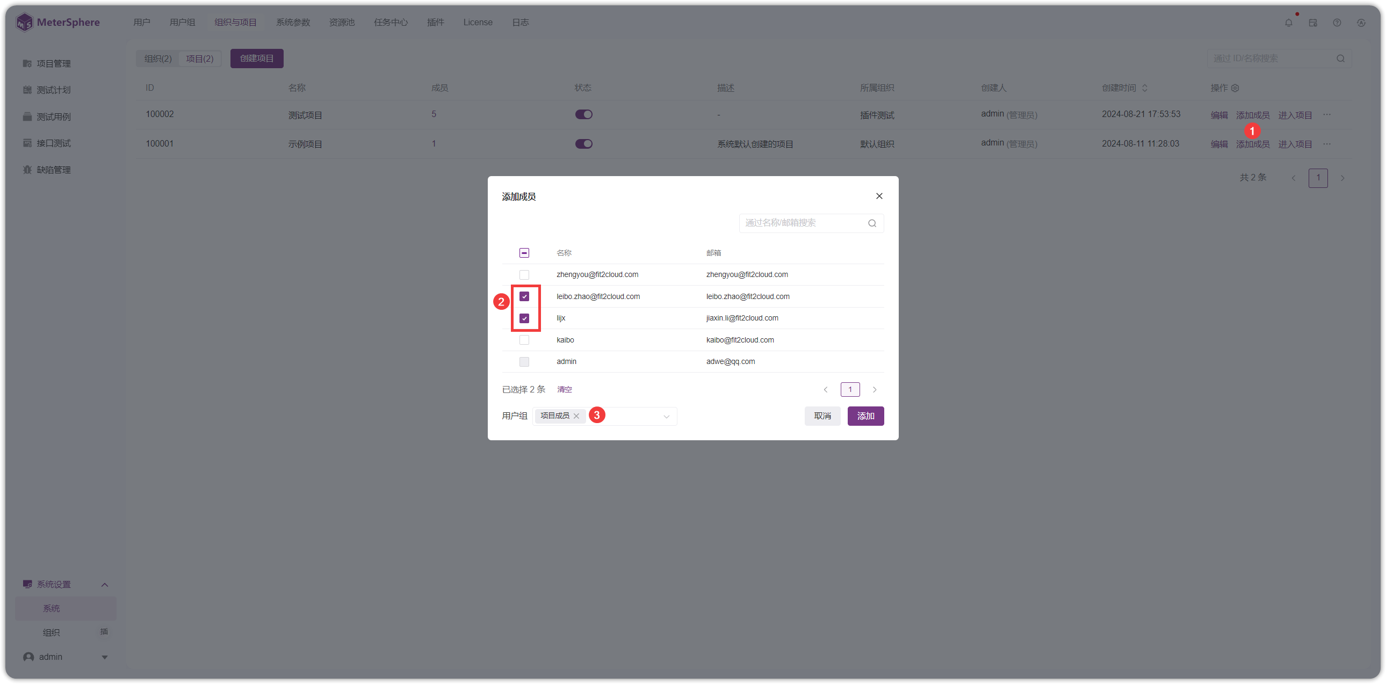Viewport: 1386px width, 684px height.
Task: Open more actions for project 100001
Action: coord(1327,144)
